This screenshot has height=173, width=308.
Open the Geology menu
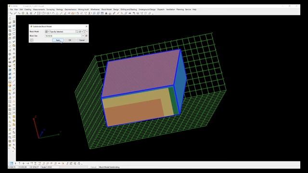click(x=60, y=10)
